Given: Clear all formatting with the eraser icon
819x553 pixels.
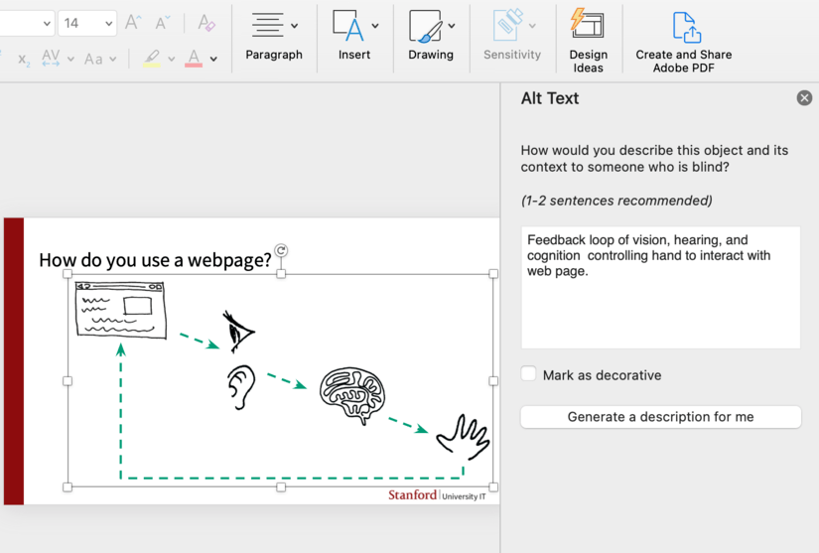Looking at the screenshot, I should coord(206,23).
